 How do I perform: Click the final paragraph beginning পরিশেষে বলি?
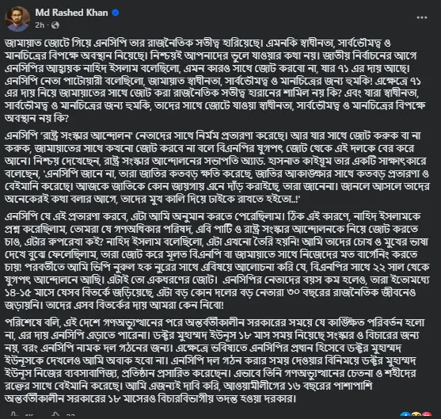[x=215, y=360]
